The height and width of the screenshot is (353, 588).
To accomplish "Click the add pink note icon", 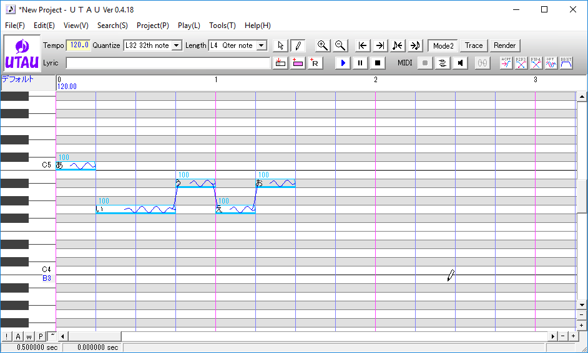I will [298, 63].
